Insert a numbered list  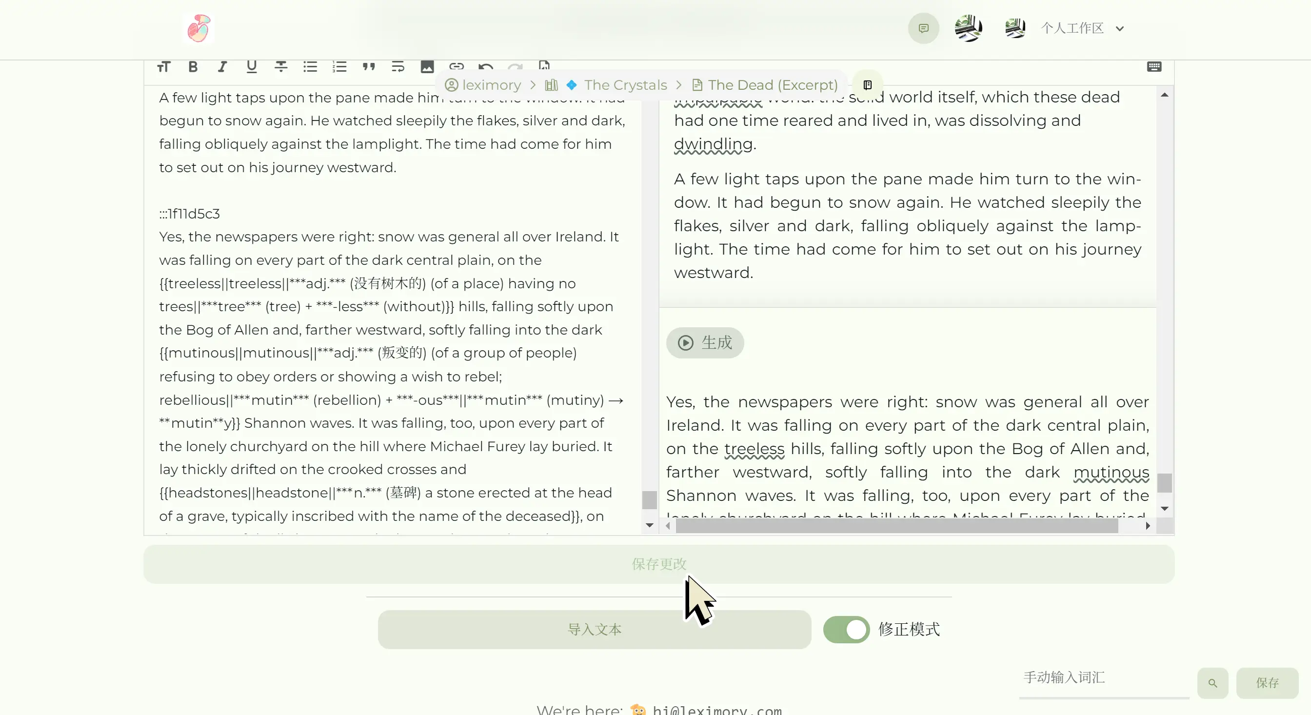pyautogui.click(x=339, y=67)
